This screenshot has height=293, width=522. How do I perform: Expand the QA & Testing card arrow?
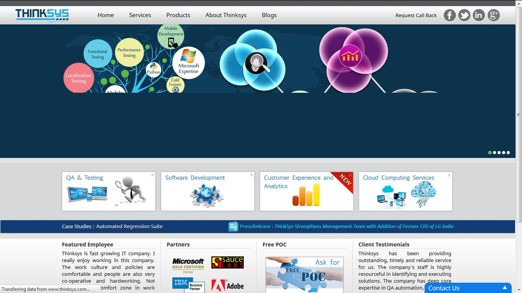152,175
